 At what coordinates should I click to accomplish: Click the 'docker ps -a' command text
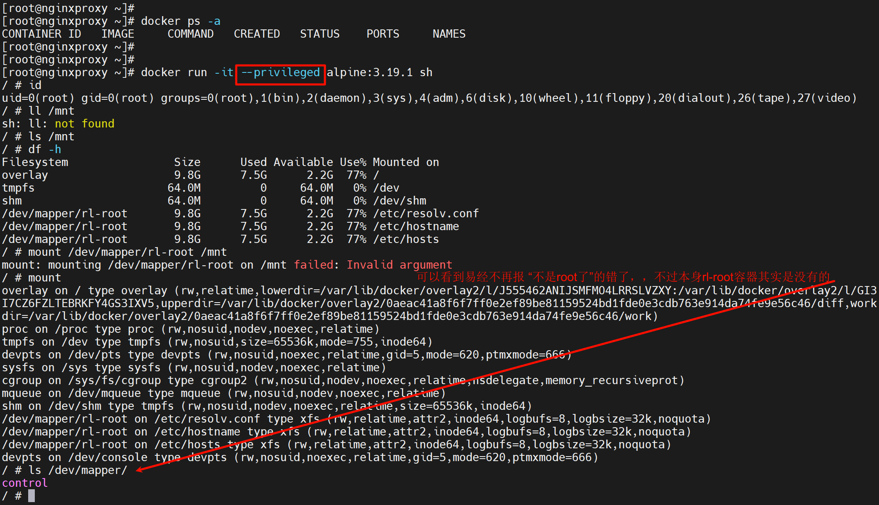pyautogui.click(x=181, y=21)
